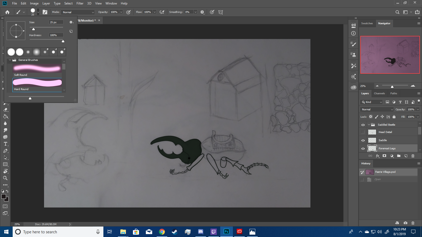Delete layer with trash icon

click(x=413, y=156)
